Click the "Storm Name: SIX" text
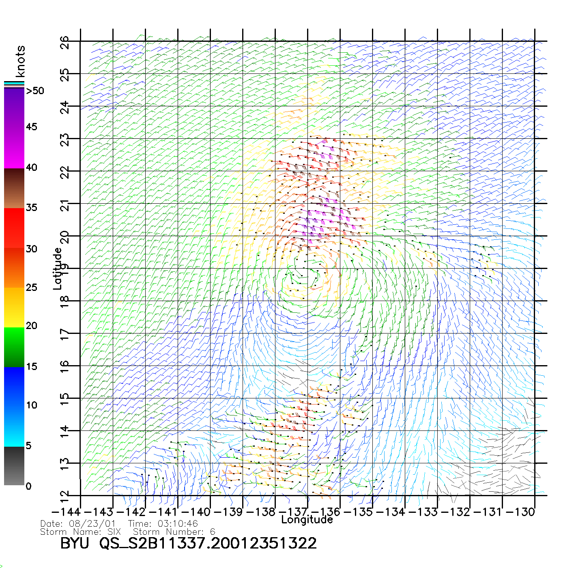This screenshot has height=568, width=576. pos(80,532)
